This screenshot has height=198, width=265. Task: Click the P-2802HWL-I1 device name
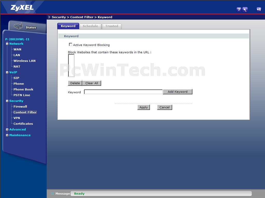pos(17,39)
